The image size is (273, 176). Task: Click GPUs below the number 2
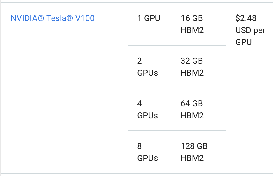pos(147,73)
